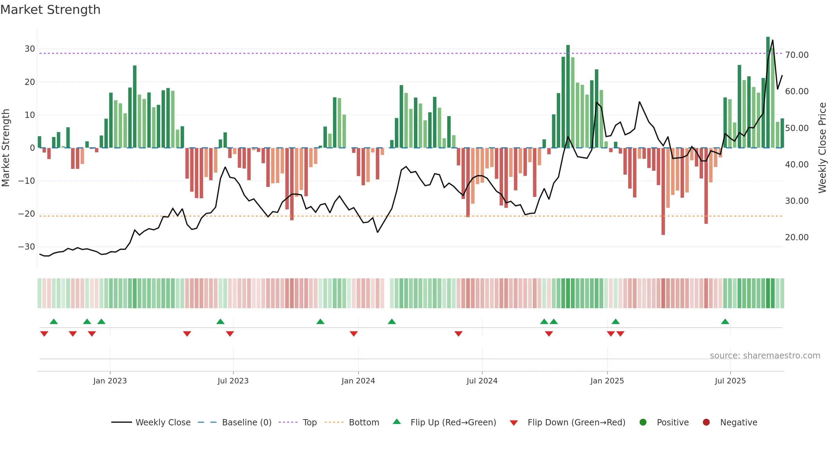Image resolution: width=832 pixels, height=468 pixels.
Task: Toggle the Flip Up (Red→Green) legend label
Action: point(453,422)
